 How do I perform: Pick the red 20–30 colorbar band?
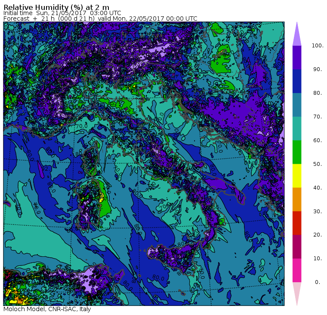pyautogui.click(x=297, y=223)
